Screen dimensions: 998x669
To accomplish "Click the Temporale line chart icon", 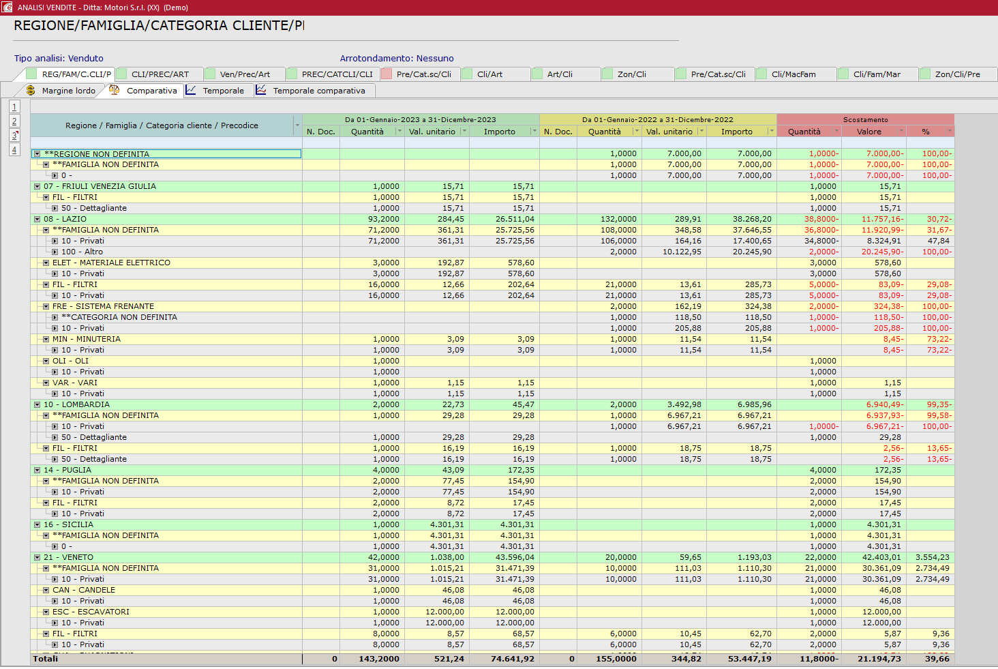I will point(192,90).
